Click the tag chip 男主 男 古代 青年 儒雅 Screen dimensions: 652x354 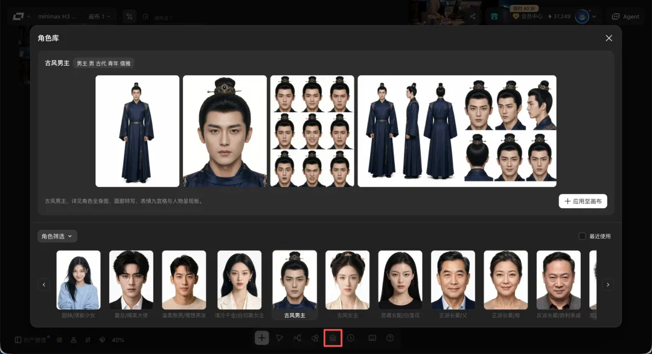(x=104, y=63)
